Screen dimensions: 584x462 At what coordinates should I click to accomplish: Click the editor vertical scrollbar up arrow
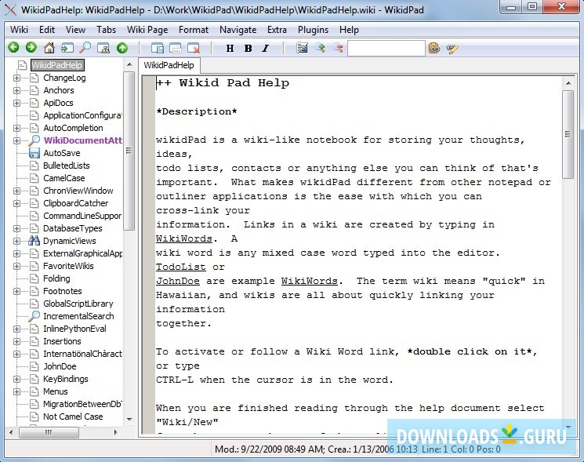click(x=568, y=83)
